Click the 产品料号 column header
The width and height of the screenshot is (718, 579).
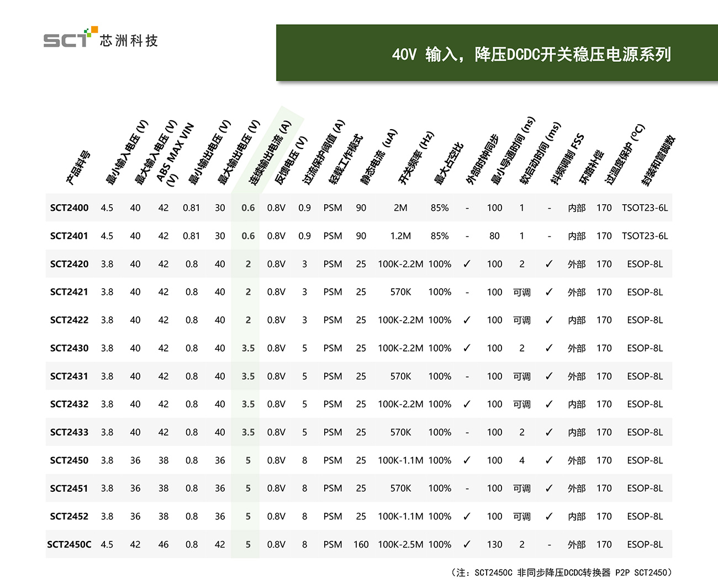coord(78,167)
